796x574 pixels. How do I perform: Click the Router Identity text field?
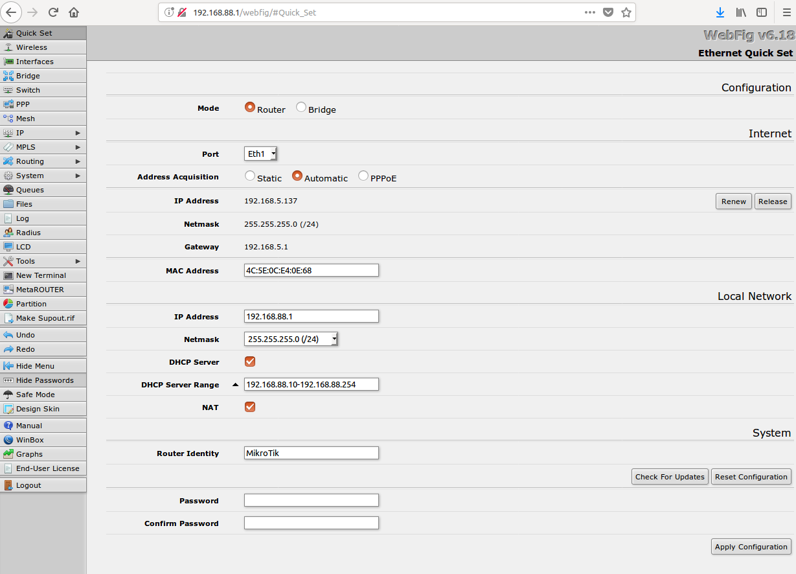point(311,453)
